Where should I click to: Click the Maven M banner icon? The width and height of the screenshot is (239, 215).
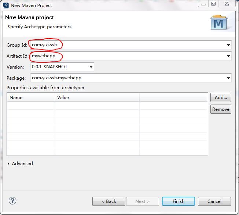[x=218, y=23]
